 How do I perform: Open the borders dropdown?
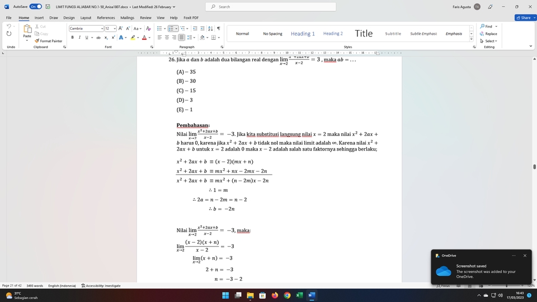[219, 37]
